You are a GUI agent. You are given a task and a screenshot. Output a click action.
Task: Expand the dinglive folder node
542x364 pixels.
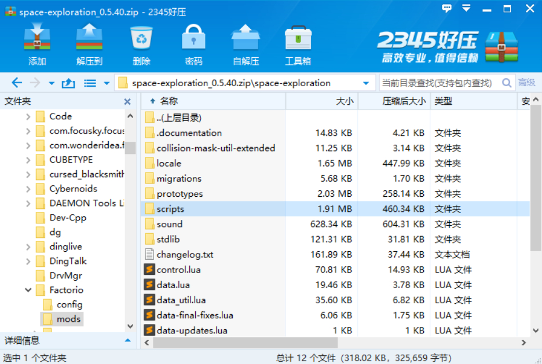[x=28, y=247]
